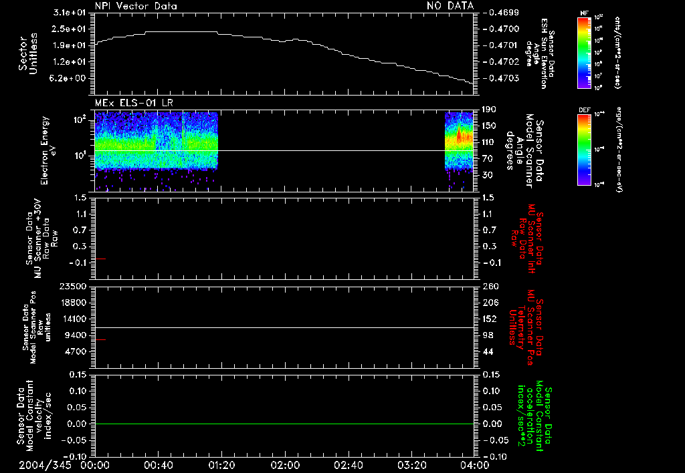Click the "3.1e+01" sector tick label
The height and width of the screenshot is (473, 685).
[x=69, y=13]
